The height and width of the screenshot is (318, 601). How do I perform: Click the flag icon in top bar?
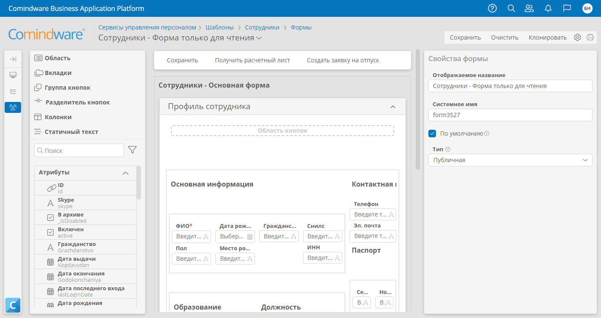point(567,8)
